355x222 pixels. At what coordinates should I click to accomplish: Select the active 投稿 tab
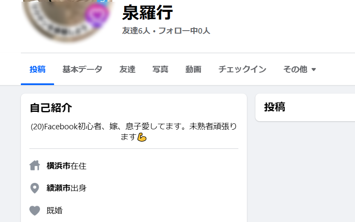37,69
